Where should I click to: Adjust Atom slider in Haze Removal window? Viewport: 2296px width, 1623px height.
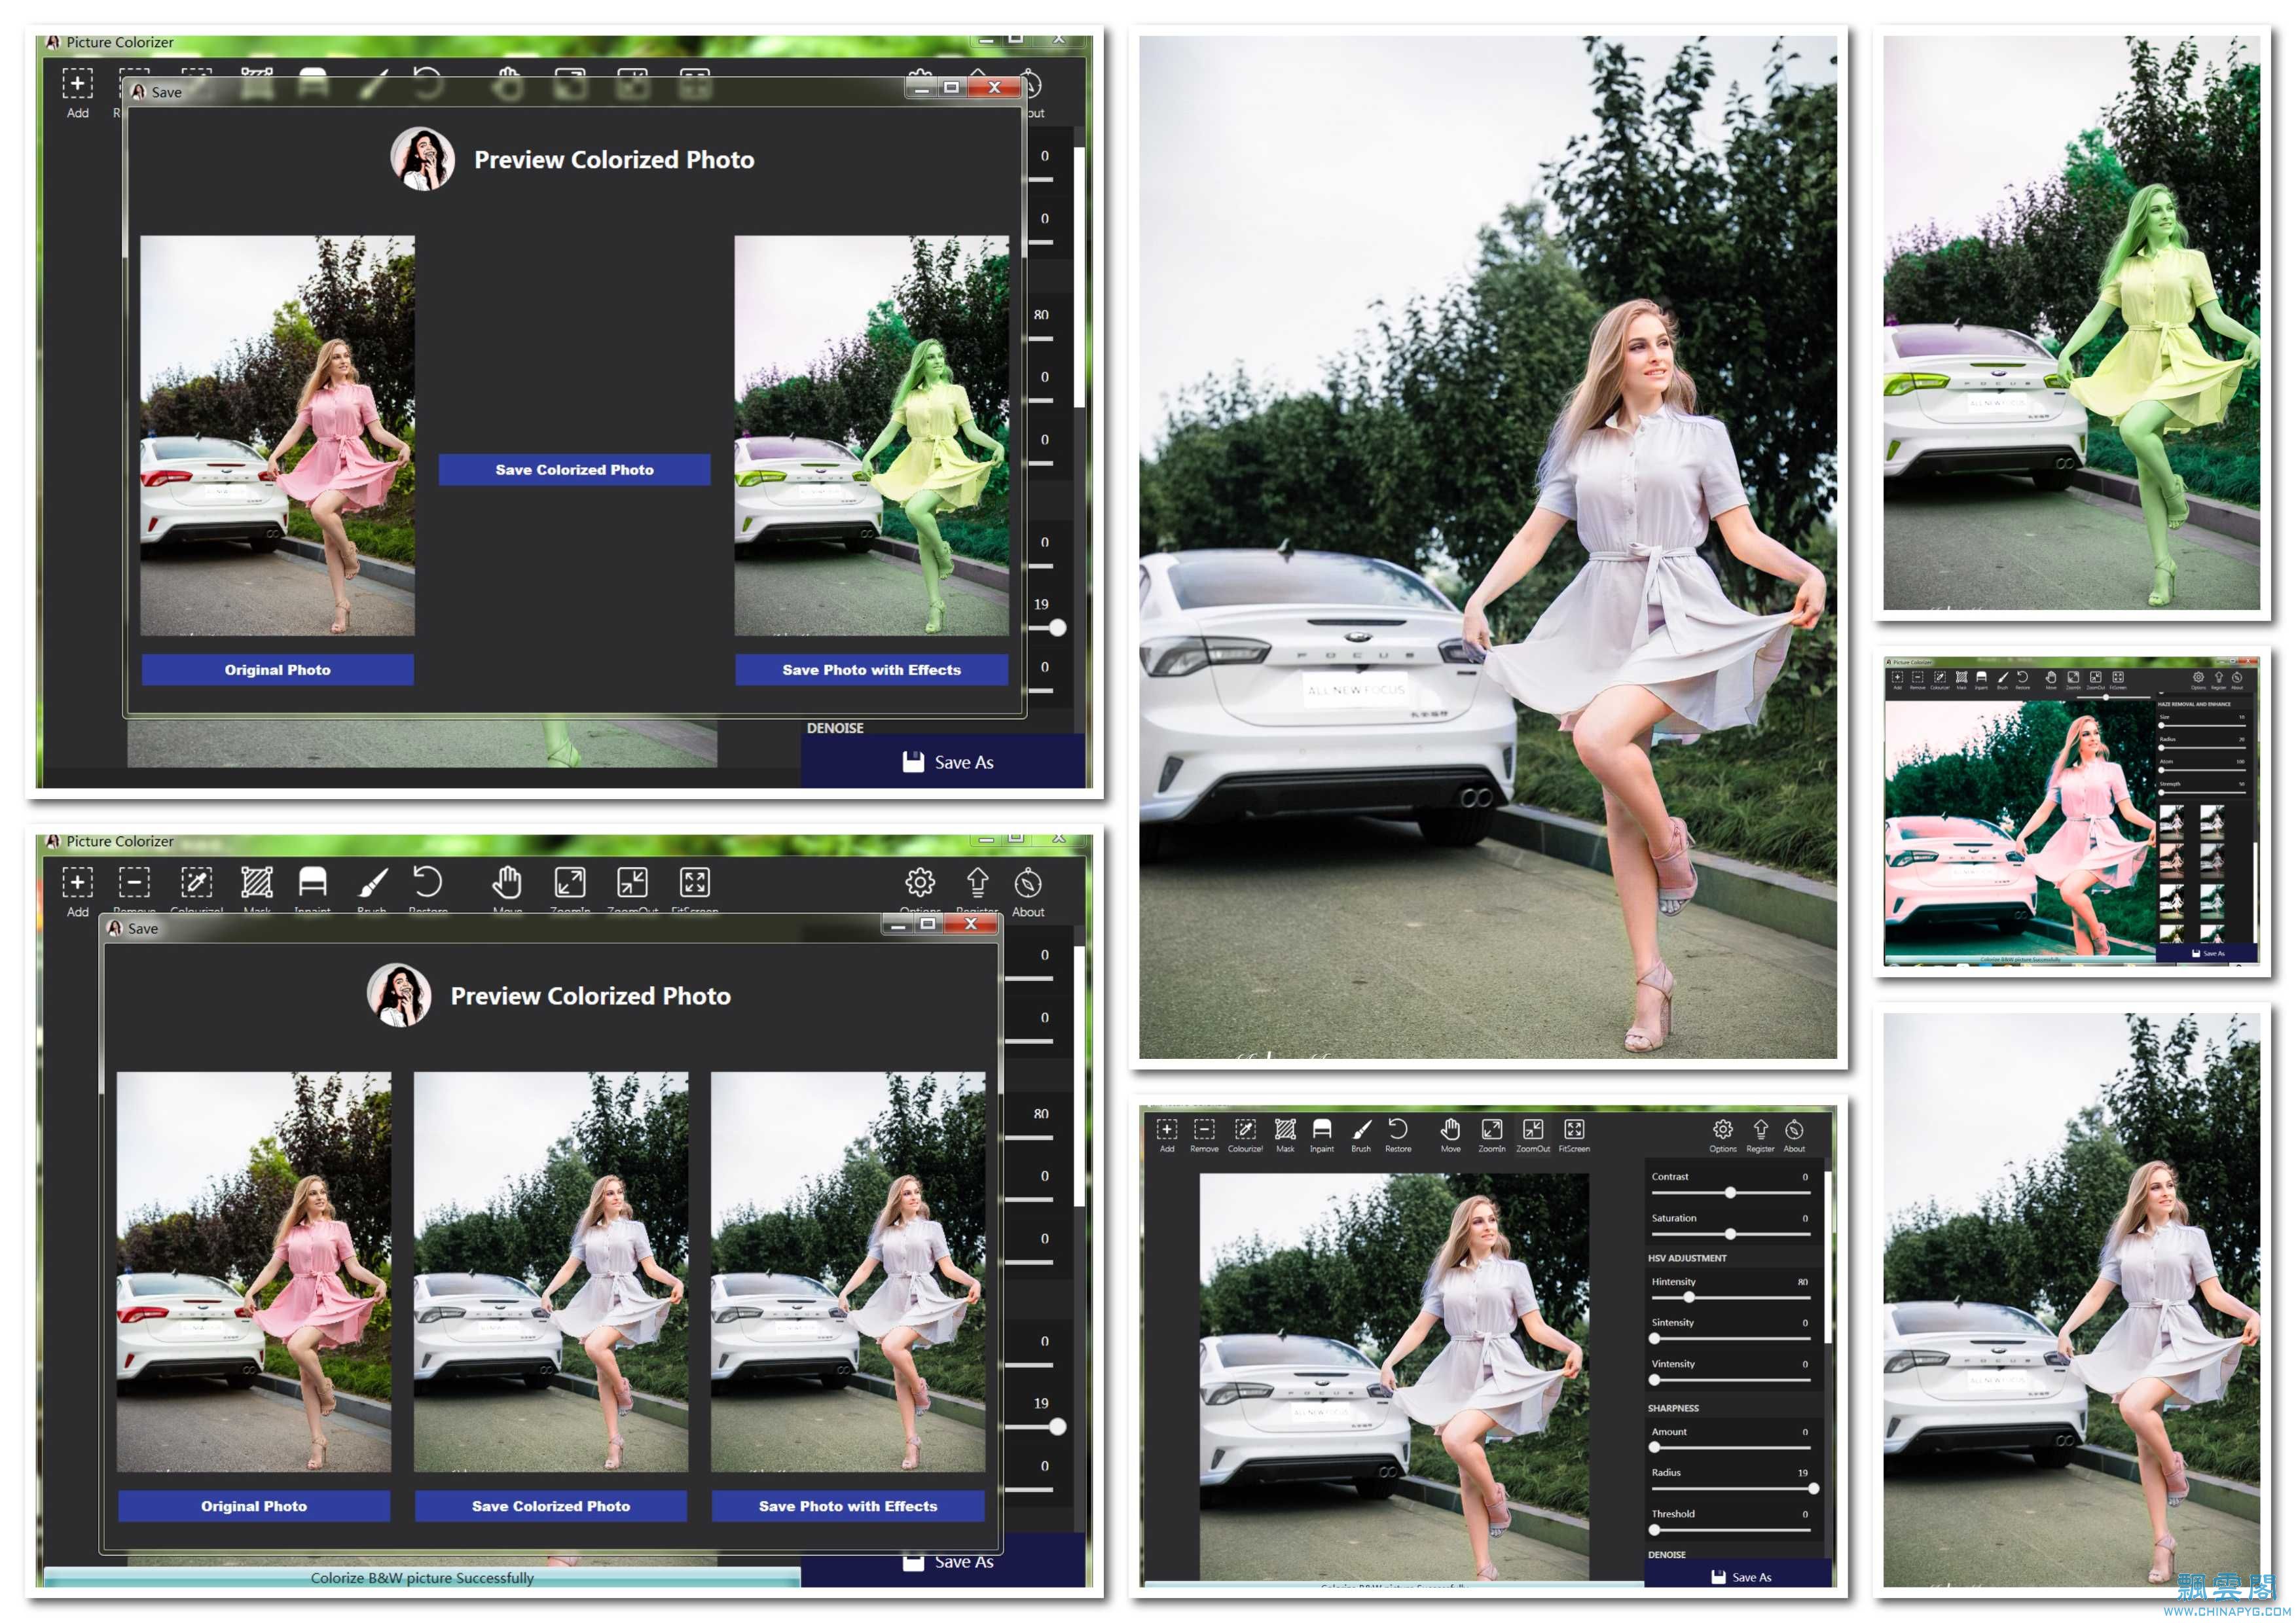pos(2202,770)
